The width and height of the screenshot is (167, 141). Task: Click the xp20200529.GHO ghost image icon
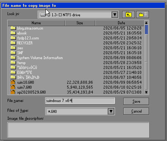coord(13,92)
